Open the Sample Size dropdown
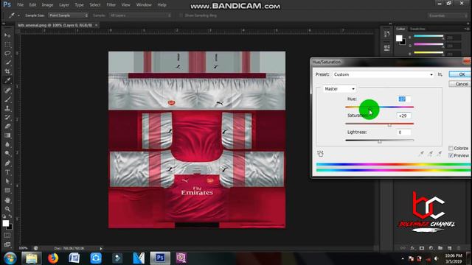Viewport: 472px width, 265px height. (69, 15)
